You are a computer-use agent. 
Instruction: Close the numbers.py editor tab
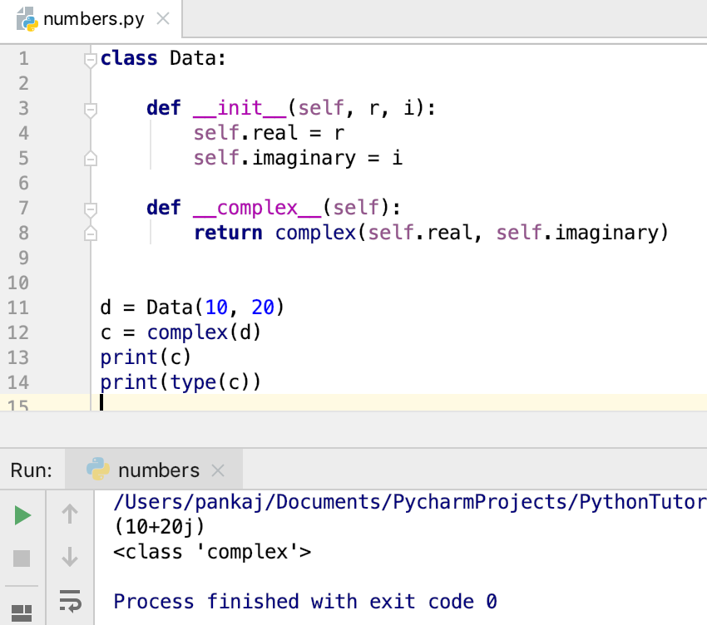[x=163, y=18]
